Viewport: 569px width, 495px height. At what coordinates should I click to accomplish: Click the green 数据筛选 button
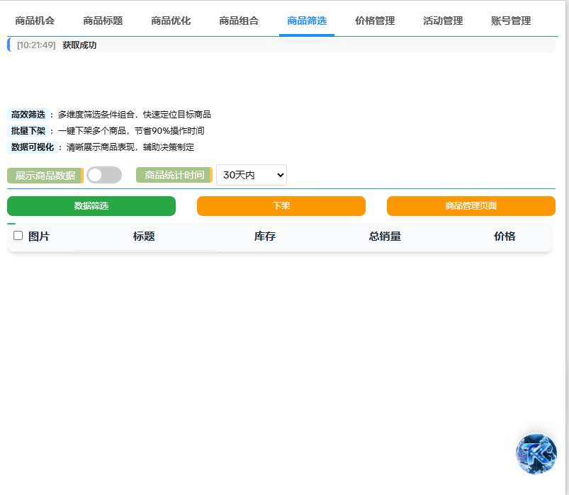point(91,206)
